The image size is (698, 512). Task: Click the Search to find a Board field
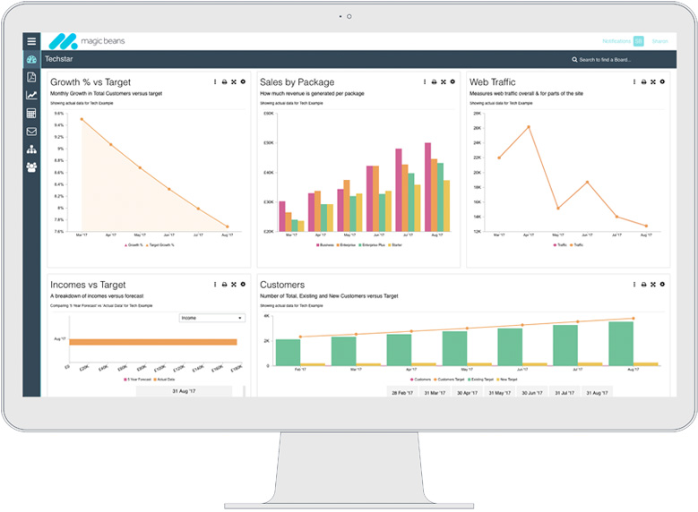click(604, 60)
